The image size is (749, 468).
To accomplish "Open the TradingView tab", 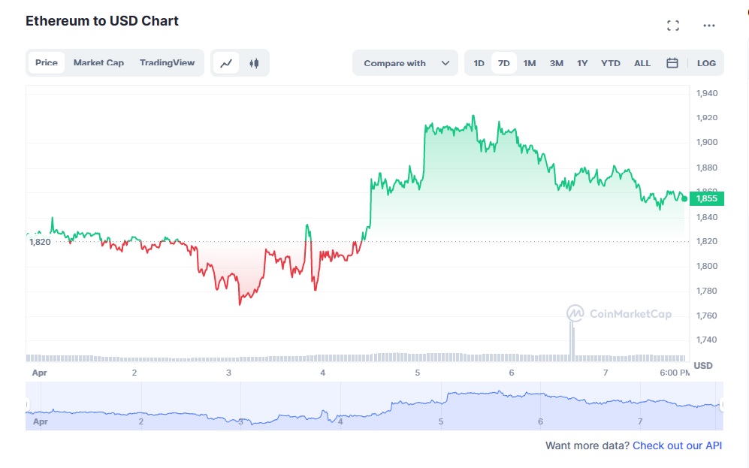I will (166, 63).
